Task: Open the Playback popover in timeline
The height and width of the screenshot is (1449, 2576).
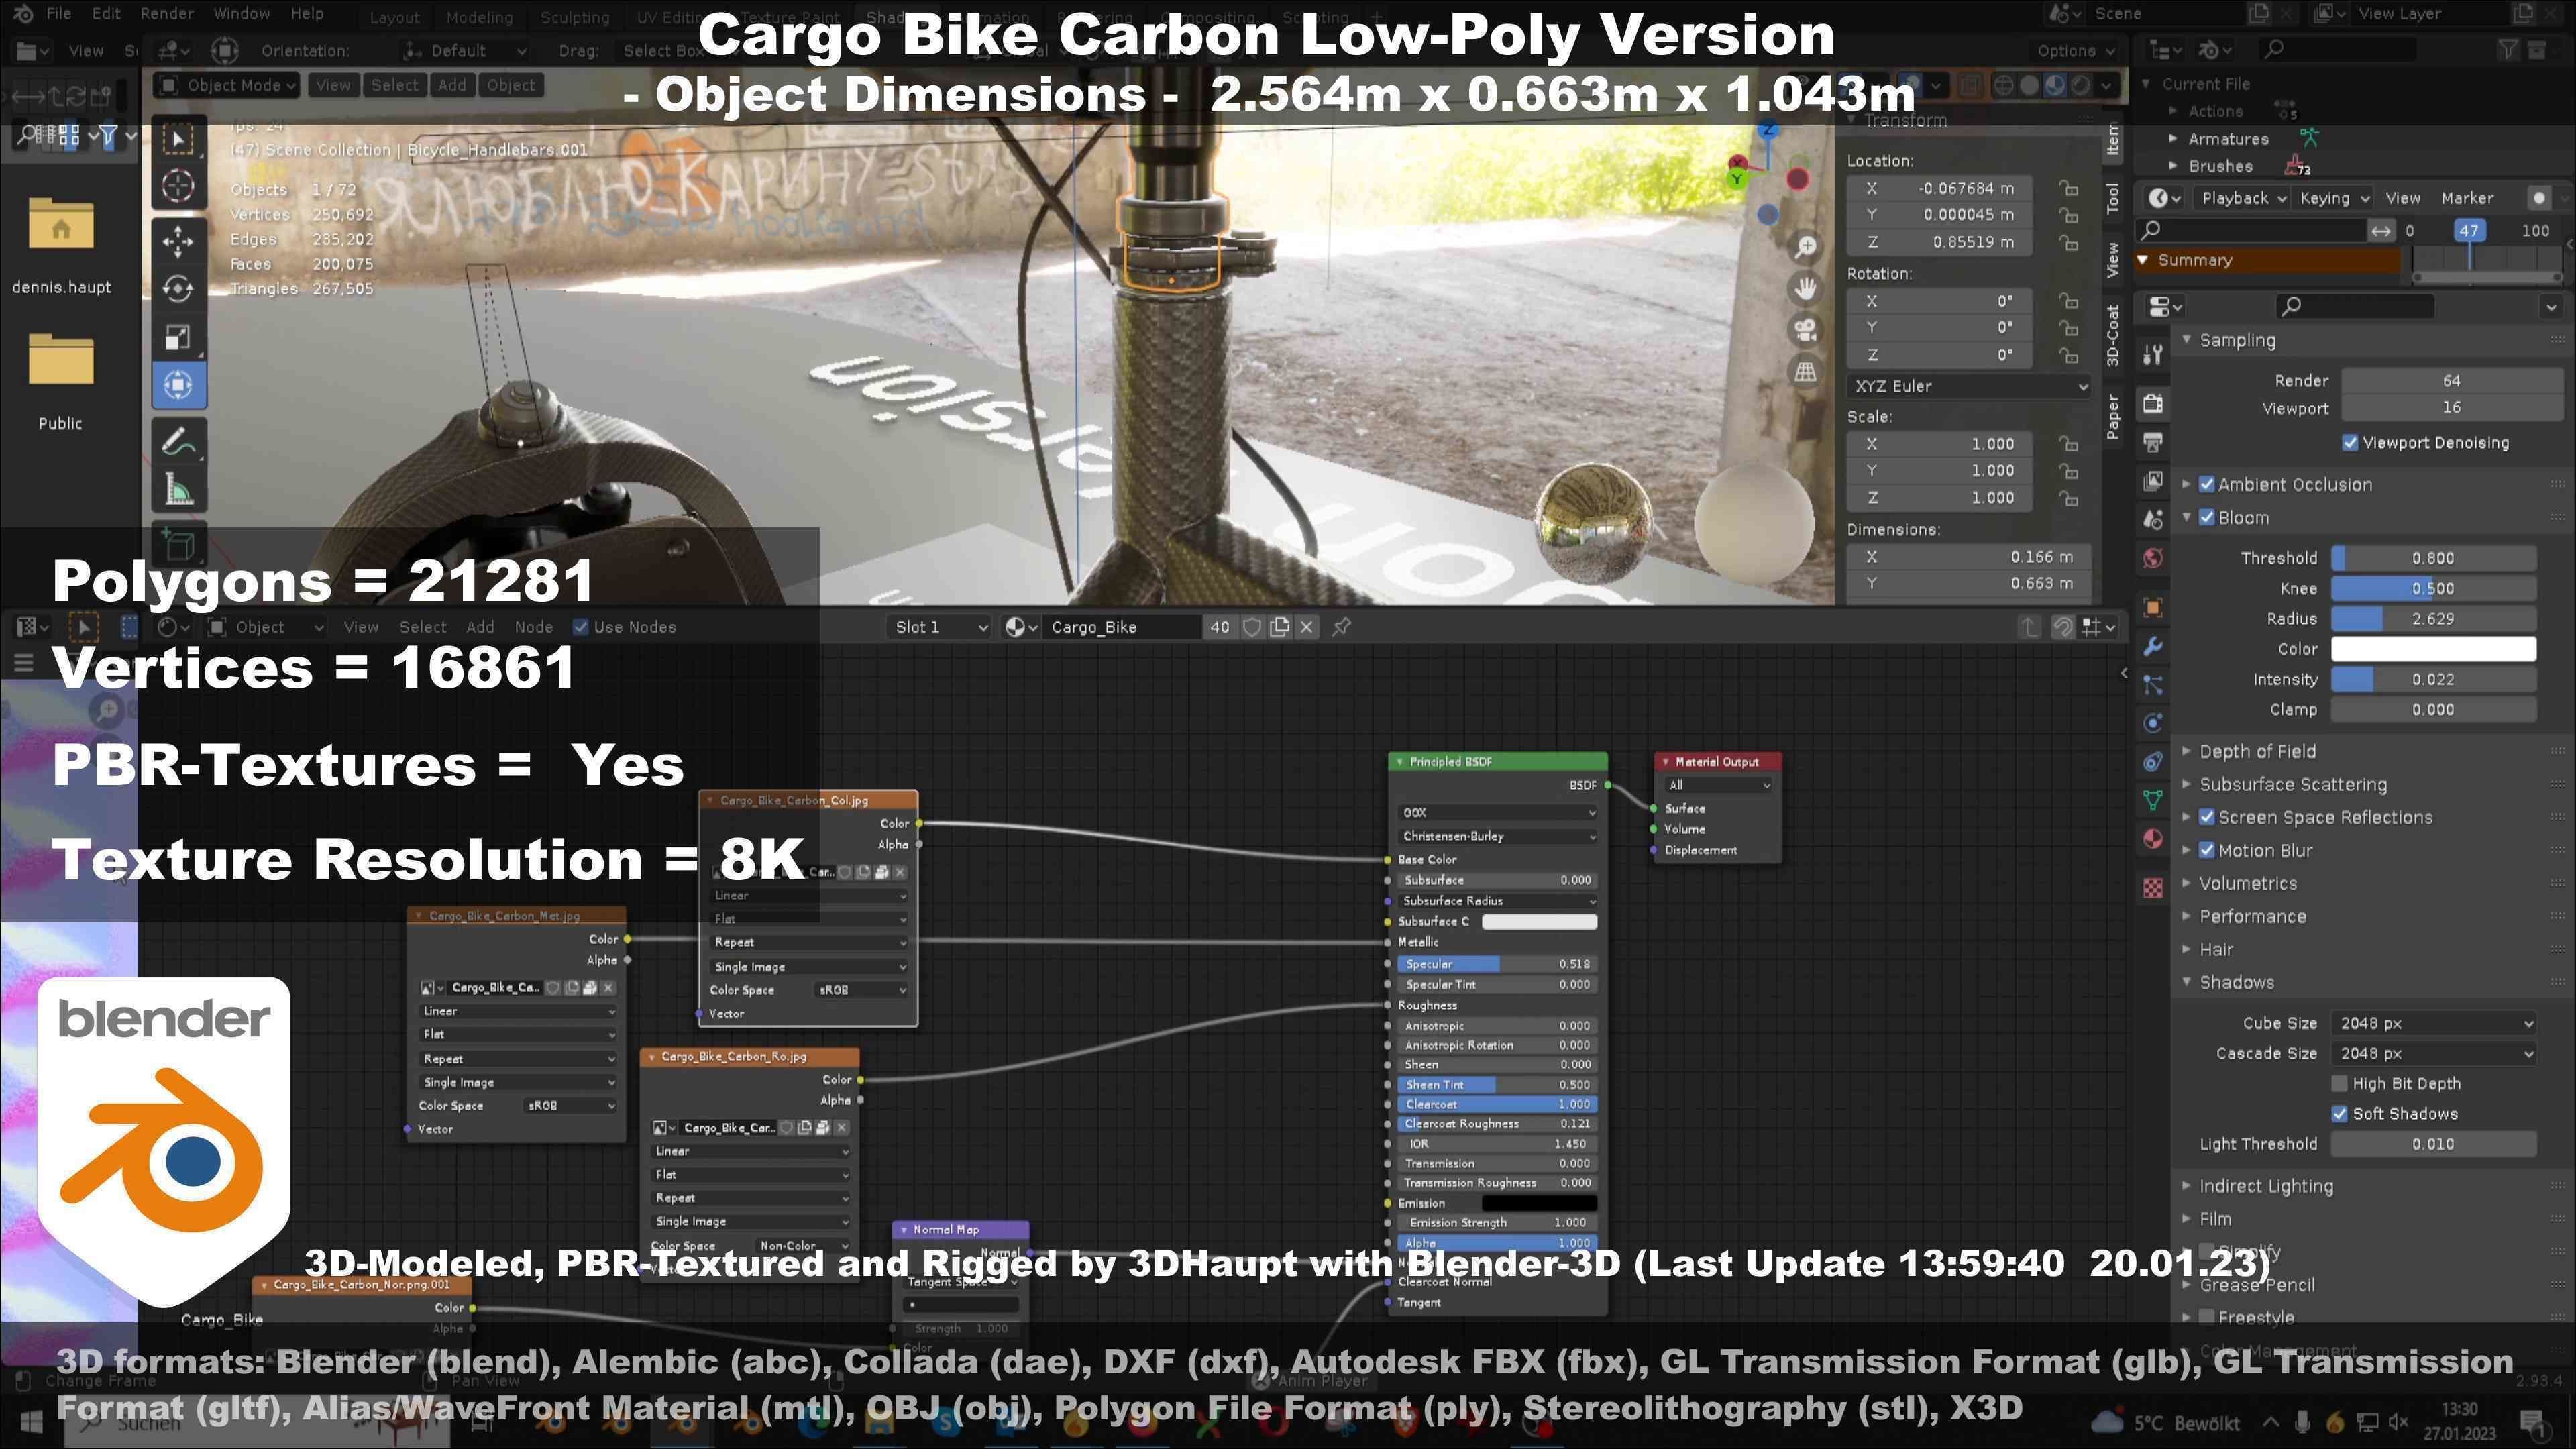Action: tap(2243, 198)
